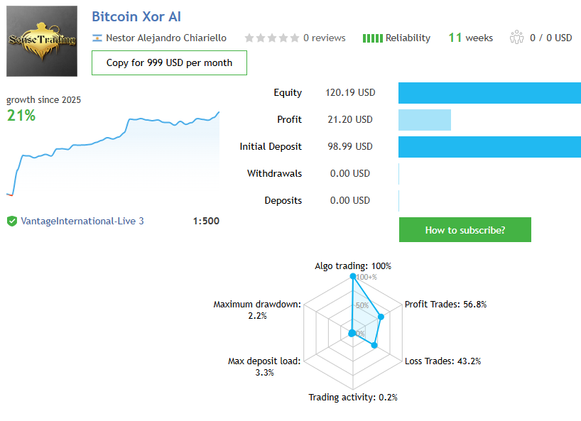Click the How to subscribe button
Viewport: 581px width, 421px height.
[465, 230]
